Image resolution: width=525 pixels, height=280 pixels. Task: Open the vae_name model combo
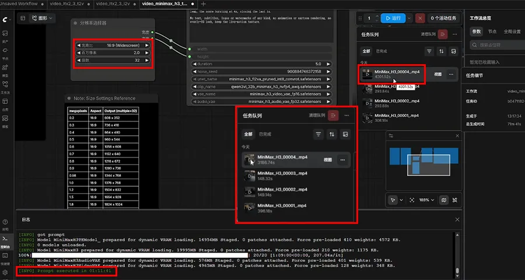click(262, 94)
